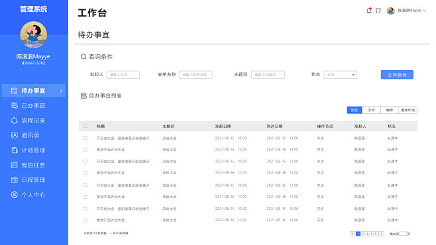This screenshot has height=245, width=436.
Task: Go to page 3 in pagination
Action: point(367,234)
